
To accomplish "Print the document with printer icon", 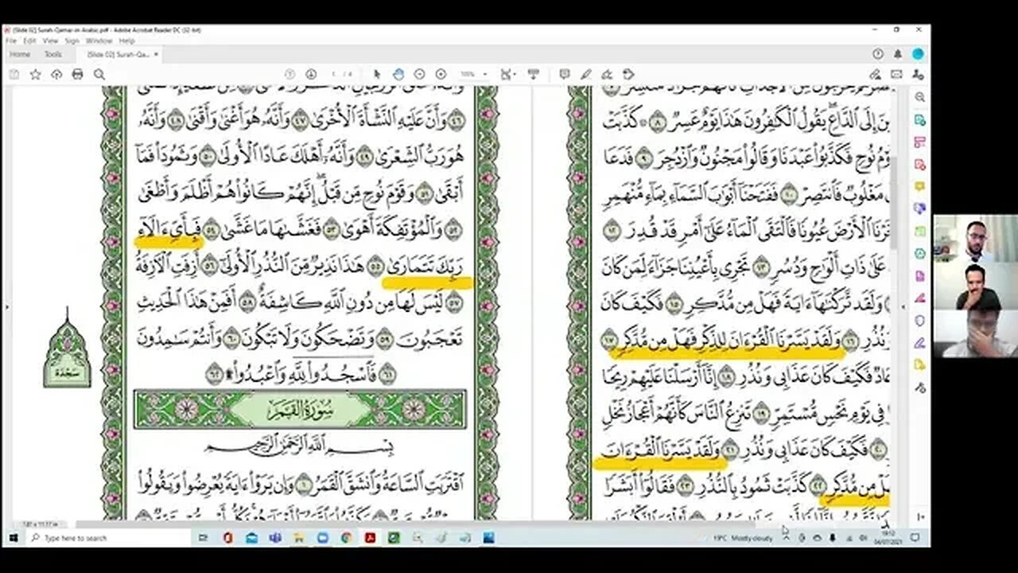I will (x=77, y=74).
